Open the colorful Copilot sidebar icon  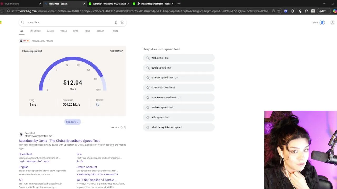335,11
